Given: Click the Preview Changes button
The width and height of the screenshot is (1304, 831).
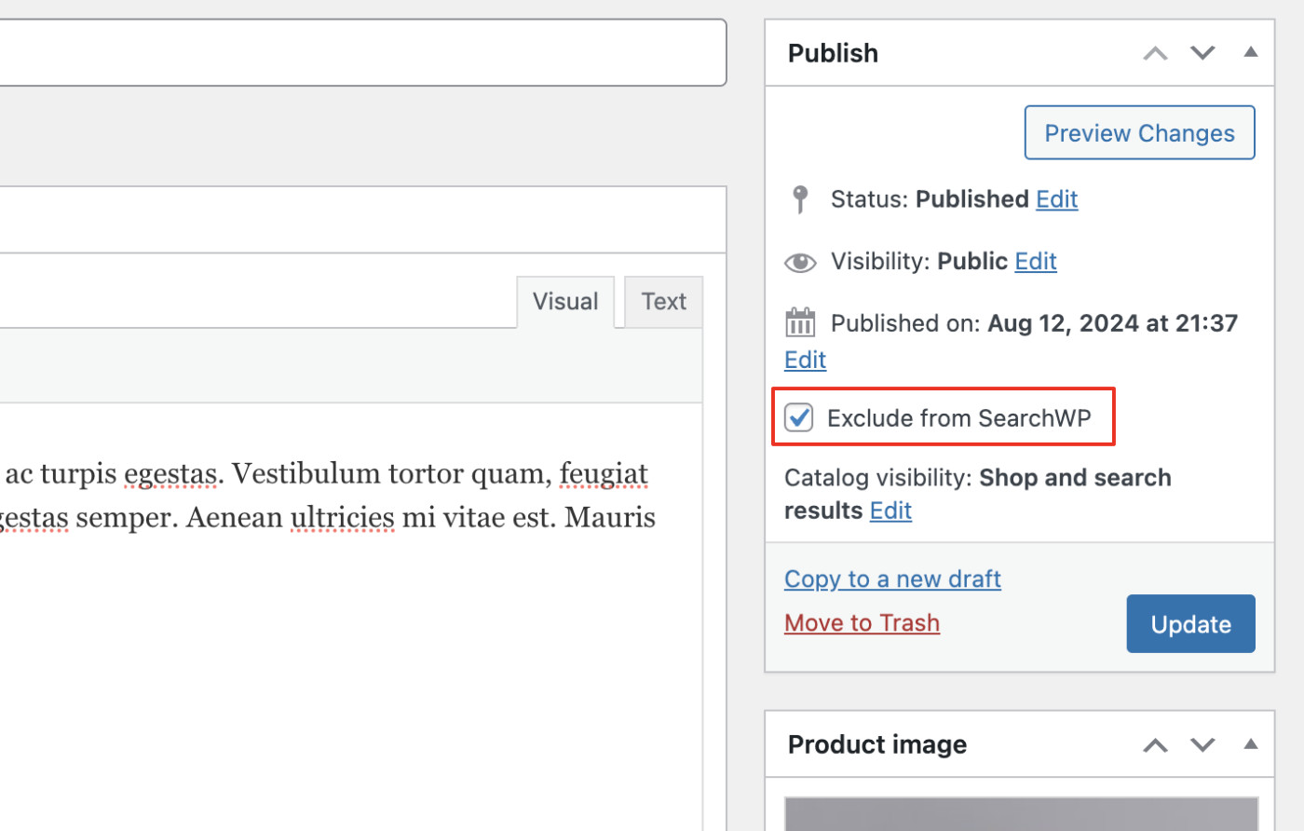Looking at the screenshot, I should click(1139, 132).
